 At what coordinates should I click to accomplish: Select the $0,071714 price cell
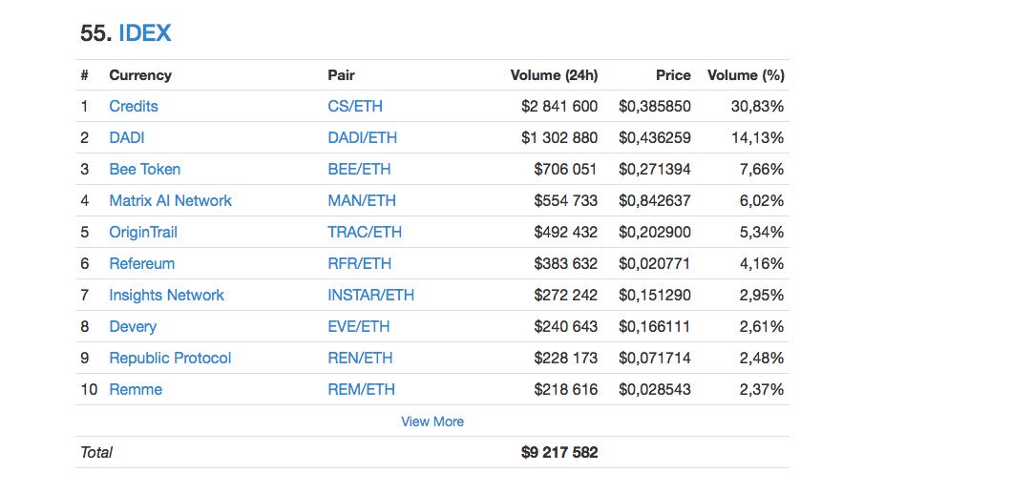coord(655,359)
